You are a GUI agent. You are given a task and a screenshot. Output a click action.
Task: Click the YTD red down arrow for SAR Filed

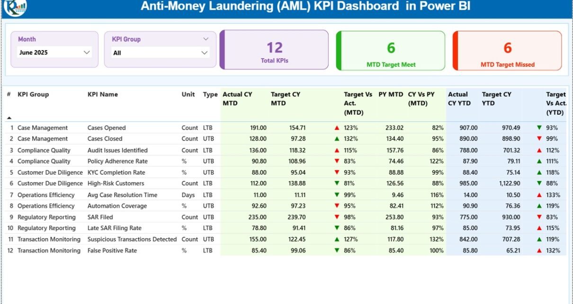(539, 217)
